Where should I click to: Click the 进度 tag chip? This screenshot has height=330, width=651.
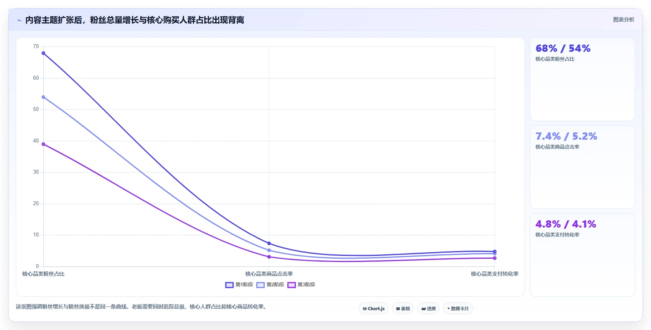tap(428, 309)
